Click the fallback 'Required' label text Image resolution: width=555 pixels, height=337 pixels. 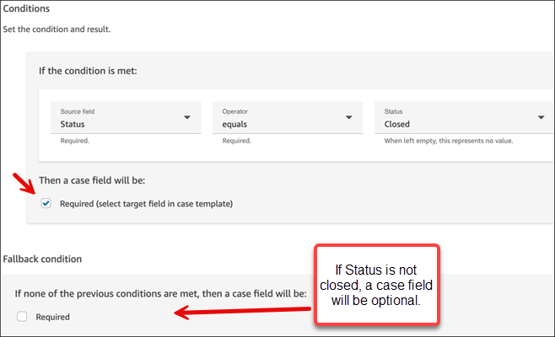pyautogui.click(x=53, y=317)
